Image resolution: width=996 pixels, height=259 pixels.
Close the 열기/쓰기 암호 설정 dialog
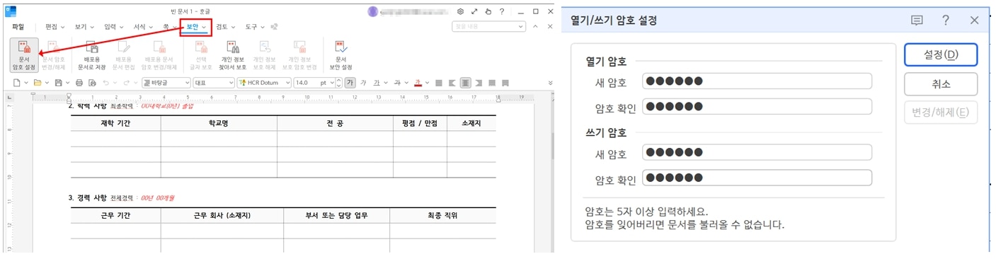click(x=975, y=21)
